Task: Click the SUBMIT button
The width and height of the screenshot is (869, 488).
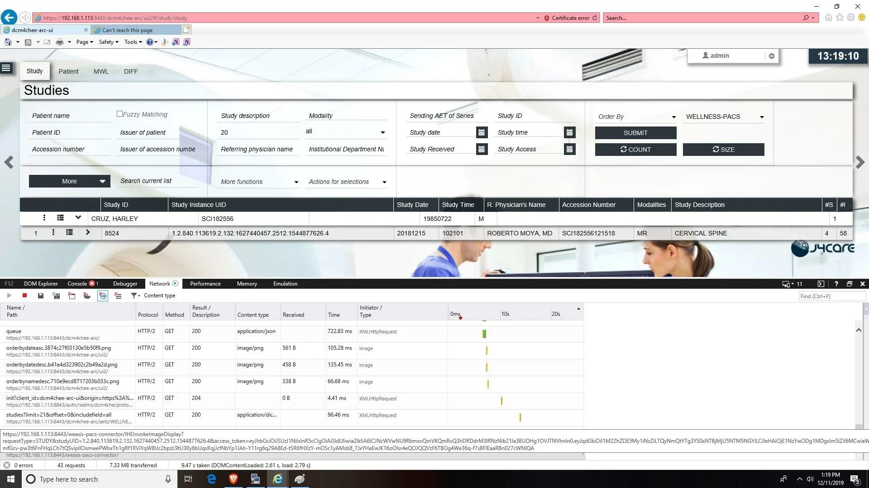Action: click(x=635, y=133)
